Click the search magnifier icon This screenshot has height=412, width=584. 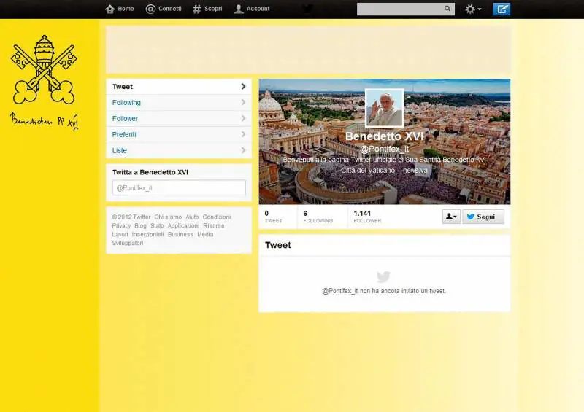click(x=447, y=9)
